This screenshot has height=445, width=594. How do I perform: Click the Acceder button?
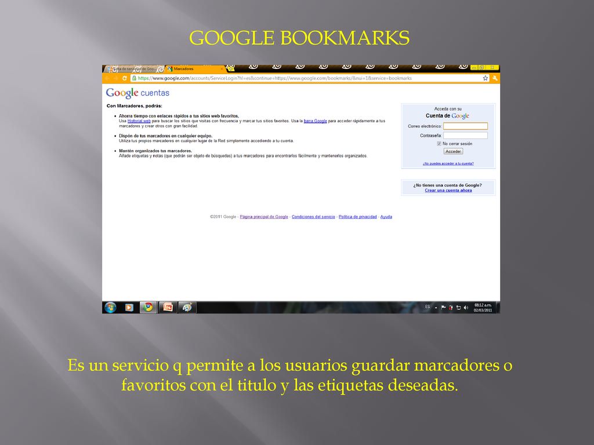(x=453, y=151)
